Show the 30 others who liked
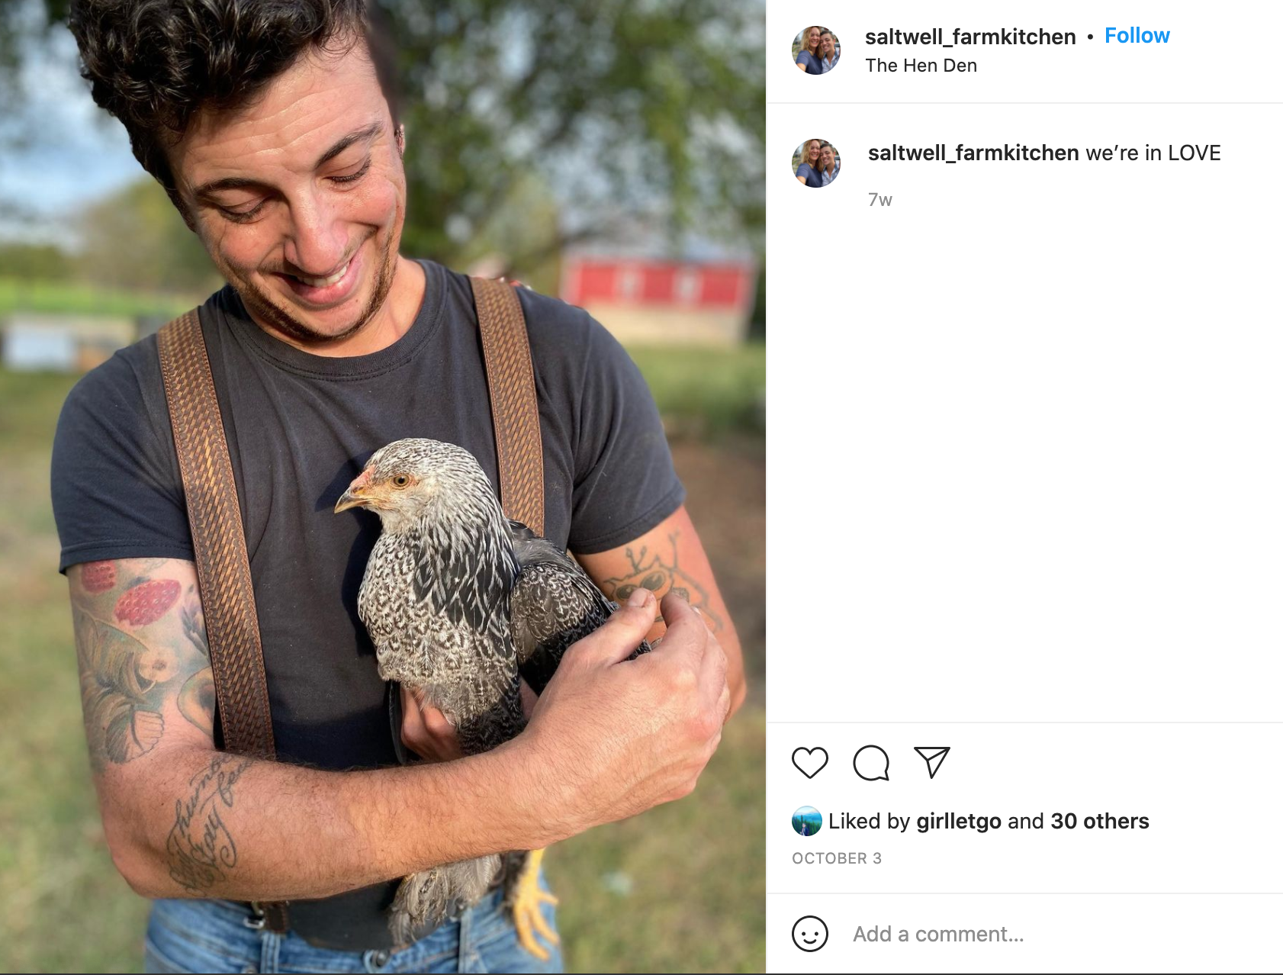 click(x=1099, y=821)
